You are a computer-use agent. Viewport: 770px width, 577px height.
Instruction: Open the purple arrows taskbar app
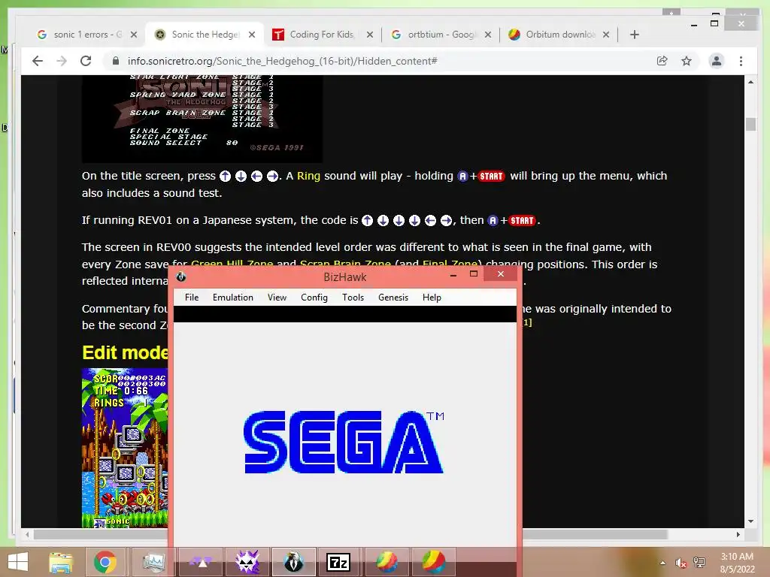201,562
